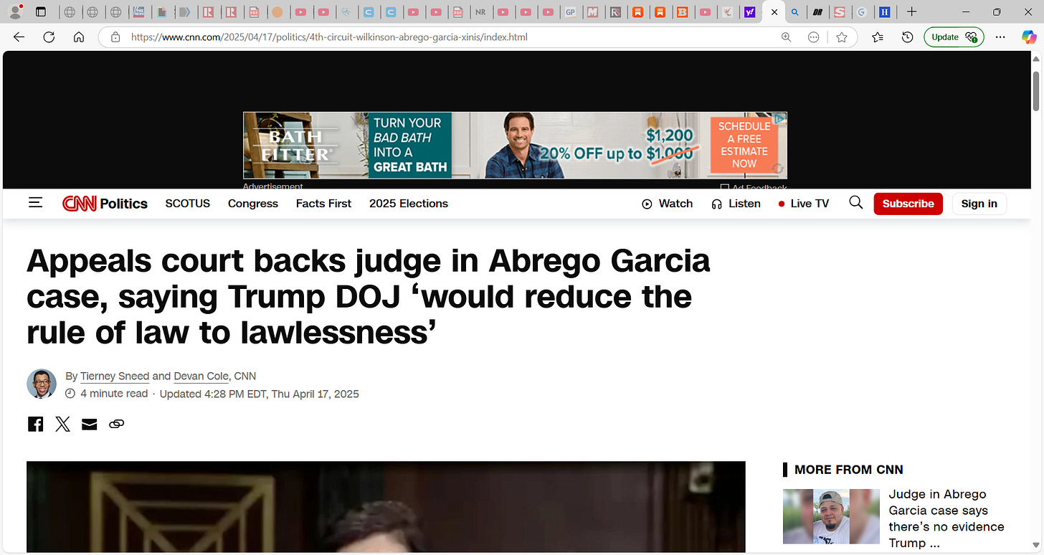The image size is (1044, 555).
Task: Go back to the previous page
Action: tap(19, 37)
